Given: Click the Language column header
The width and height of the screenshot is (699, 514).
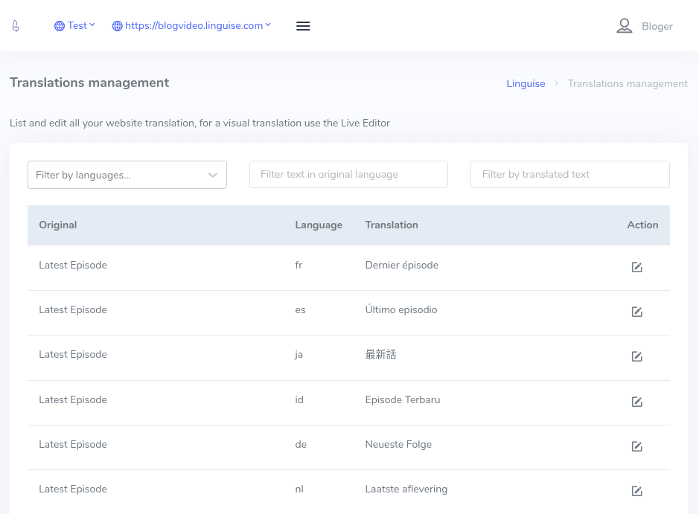Looking at the screenshot, I should tap(319, 225).
